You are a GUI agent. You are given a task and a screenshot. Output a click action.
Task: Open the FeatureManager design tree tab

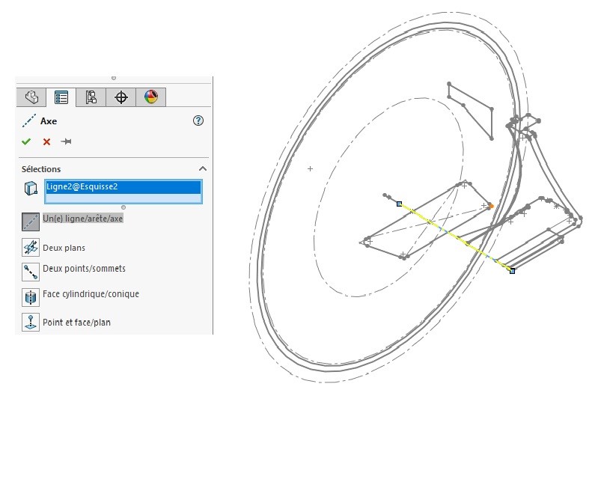[x=31, y=97]
